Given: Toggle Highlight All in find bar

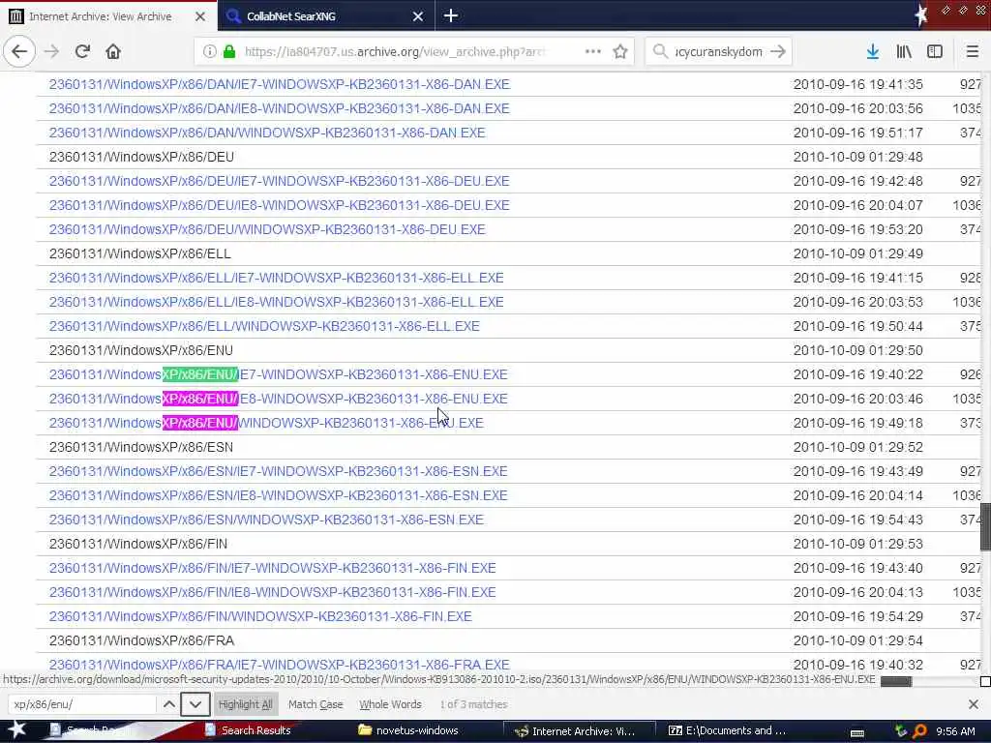Looking at the screenshot, I should [245, 704].
